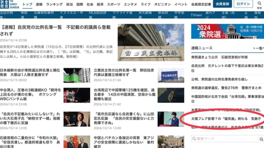264x148 pixels.
Task: Open the 国際 section
Action: coord(80,4)
